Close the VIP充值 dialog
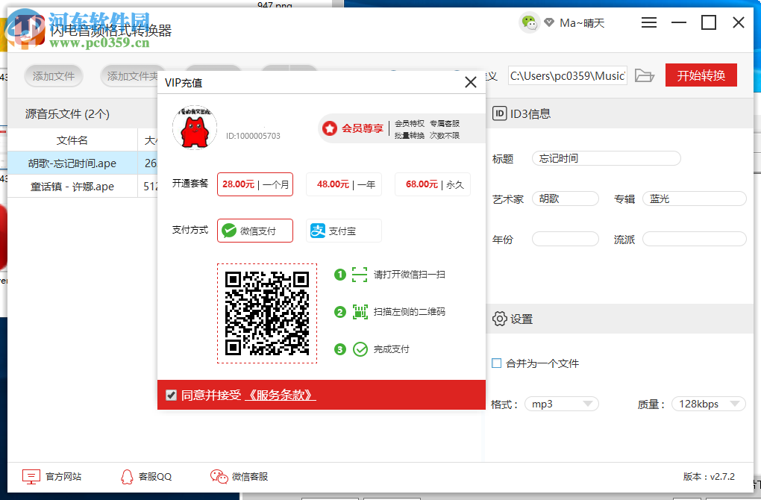The height and width of the screenshot is (500, 761). [470, 82]
